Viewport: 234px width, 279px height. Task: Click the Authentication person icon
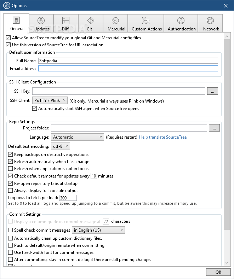tap(181, 21)
